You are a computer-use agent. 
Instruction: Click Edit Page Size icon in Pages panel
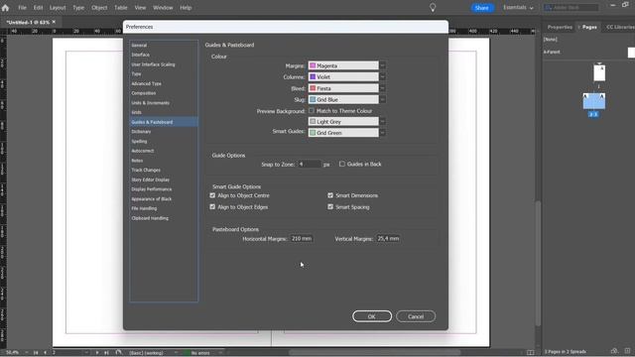tap(614, 351)
